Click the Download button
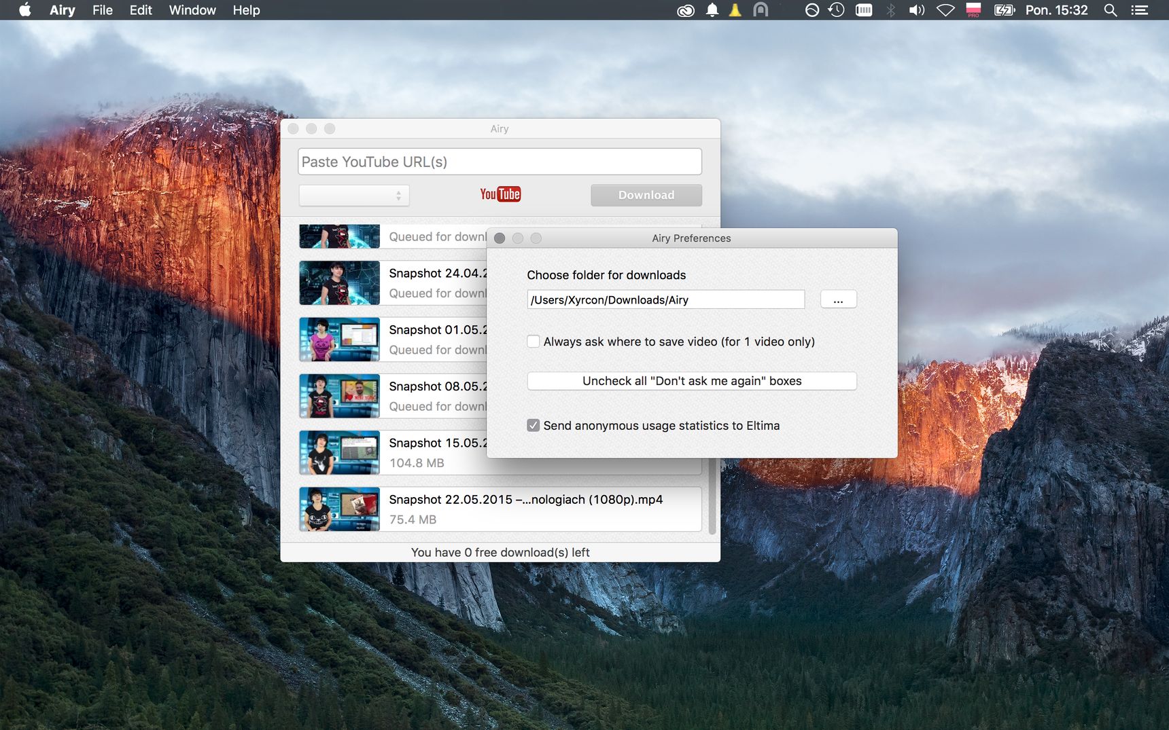This screenshot has width=1169, height=730. coord(646,195)
